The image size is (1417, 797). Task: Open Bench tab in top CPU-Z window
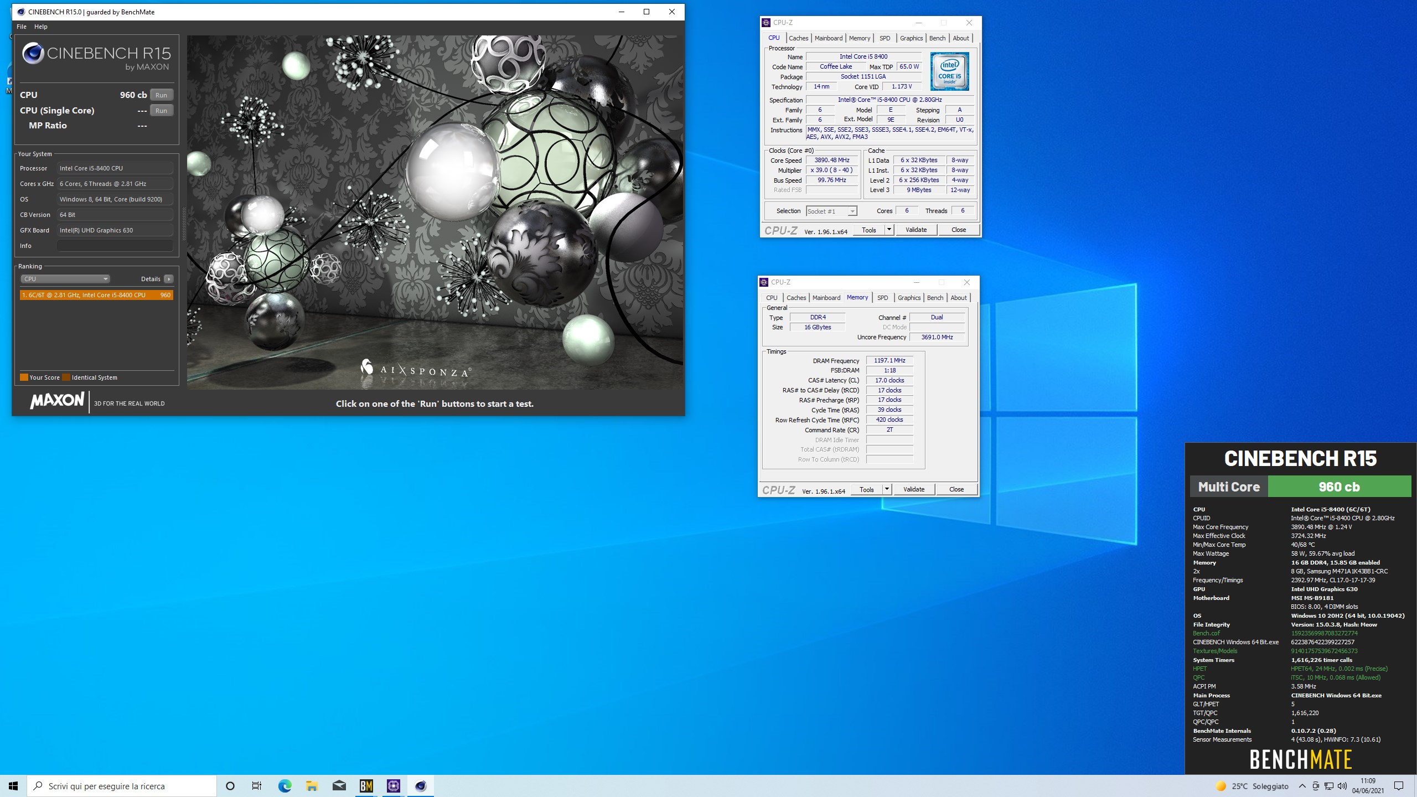(x=937, y=38)
